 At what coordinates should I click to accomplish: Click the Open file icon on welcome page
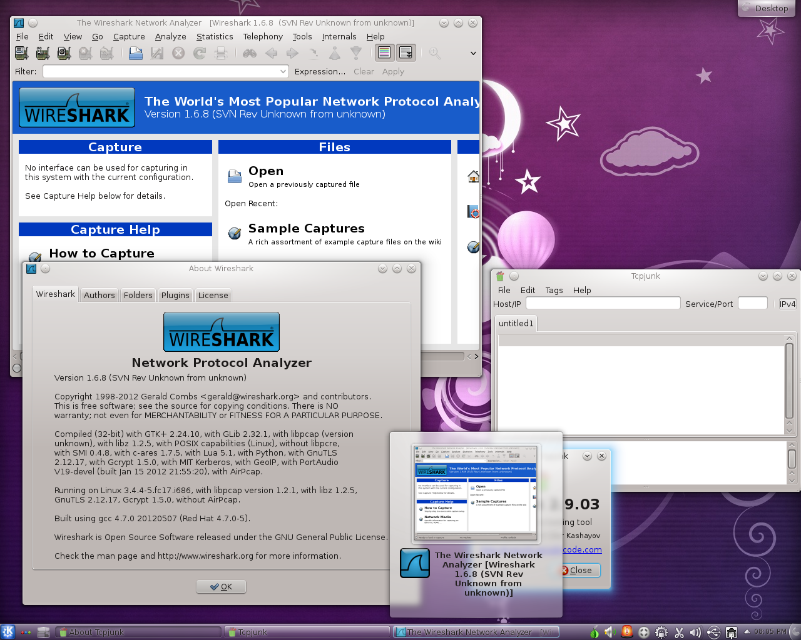point(235,176)
